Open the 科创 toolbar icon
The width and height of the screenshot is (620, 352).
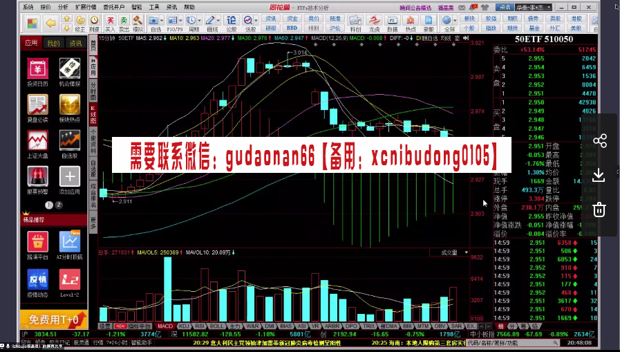pos(355,24)
